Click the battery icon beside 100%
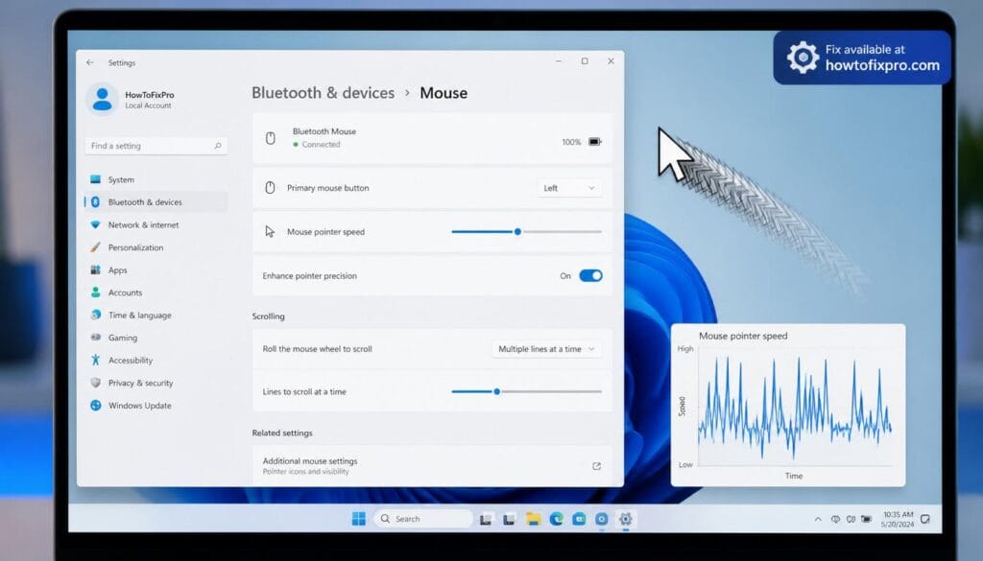The height and width of the screenshot is (561, 983). tap(595, 142)
